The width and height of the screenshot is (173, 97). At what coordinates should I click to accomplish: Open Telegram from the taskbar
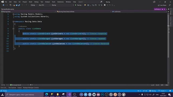[x=85, y=95]
